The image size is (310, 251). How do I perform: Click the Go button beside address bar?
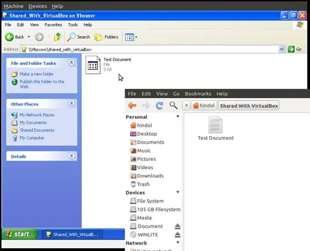tap(295, 50)
